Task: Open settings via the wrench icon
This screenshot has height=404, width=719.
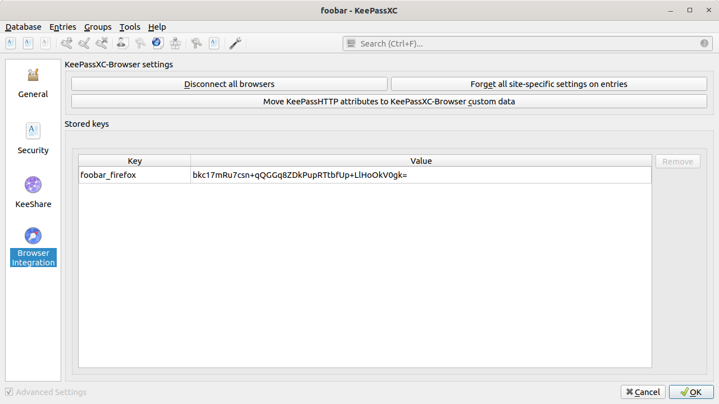Action: tap(235, 43)
